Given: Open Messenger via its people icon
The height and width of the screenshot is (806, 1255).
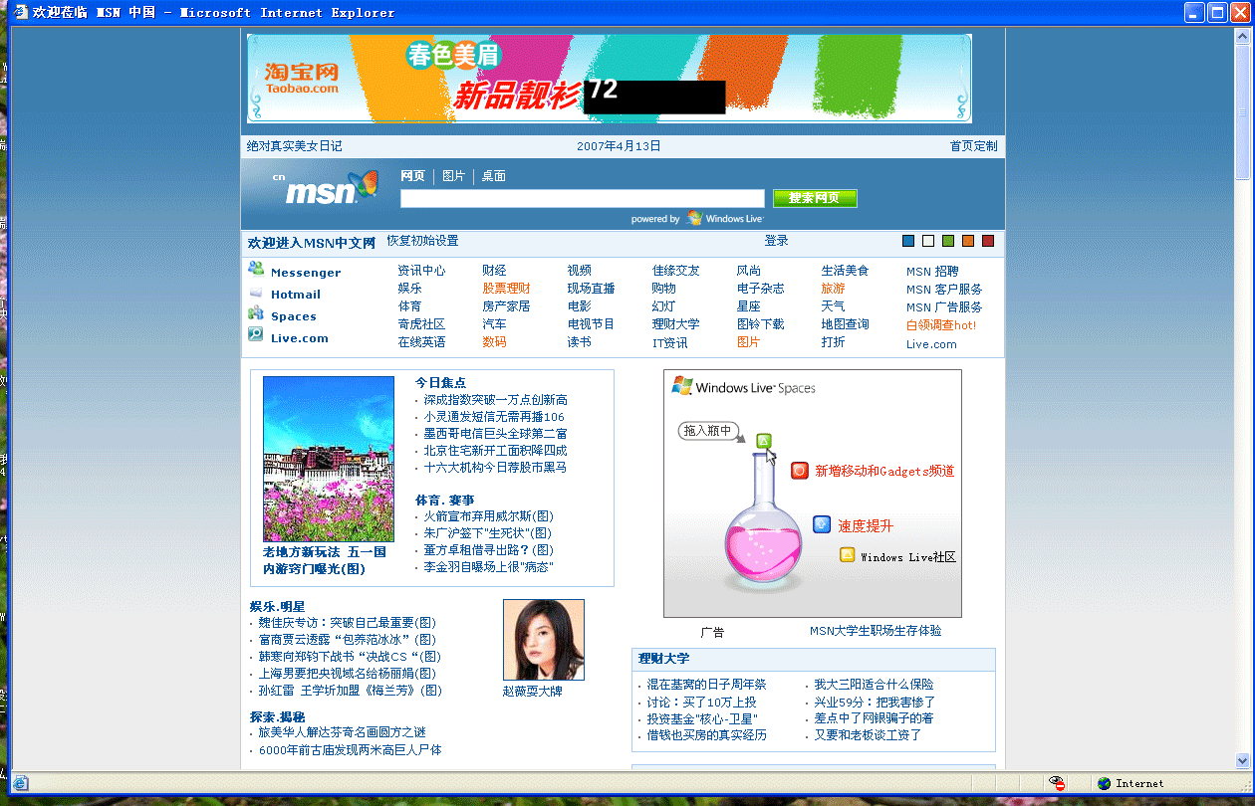Looking at the screenshot, I should coord(256,269).
